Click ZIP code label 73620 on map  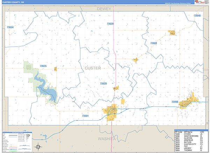[103, 84]
